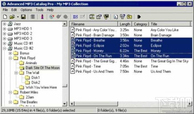Click the black play arrow toolbar icon
The height and width of the screenshot is (114, 194).
coord(139,17)
